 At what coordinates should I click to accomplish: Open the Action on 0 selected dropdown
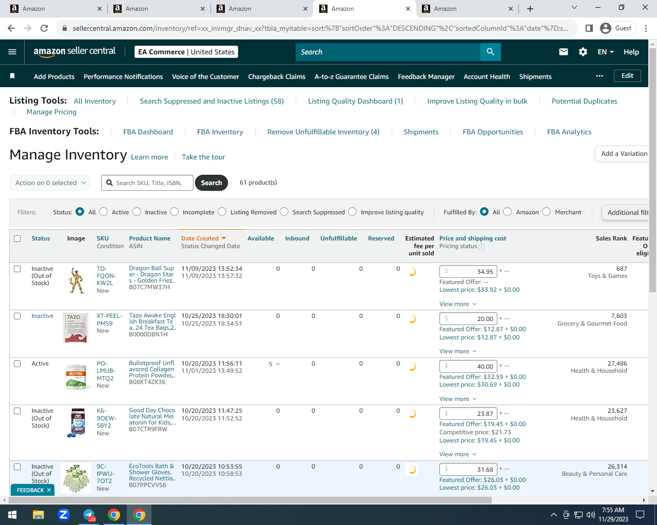(50, 183)
